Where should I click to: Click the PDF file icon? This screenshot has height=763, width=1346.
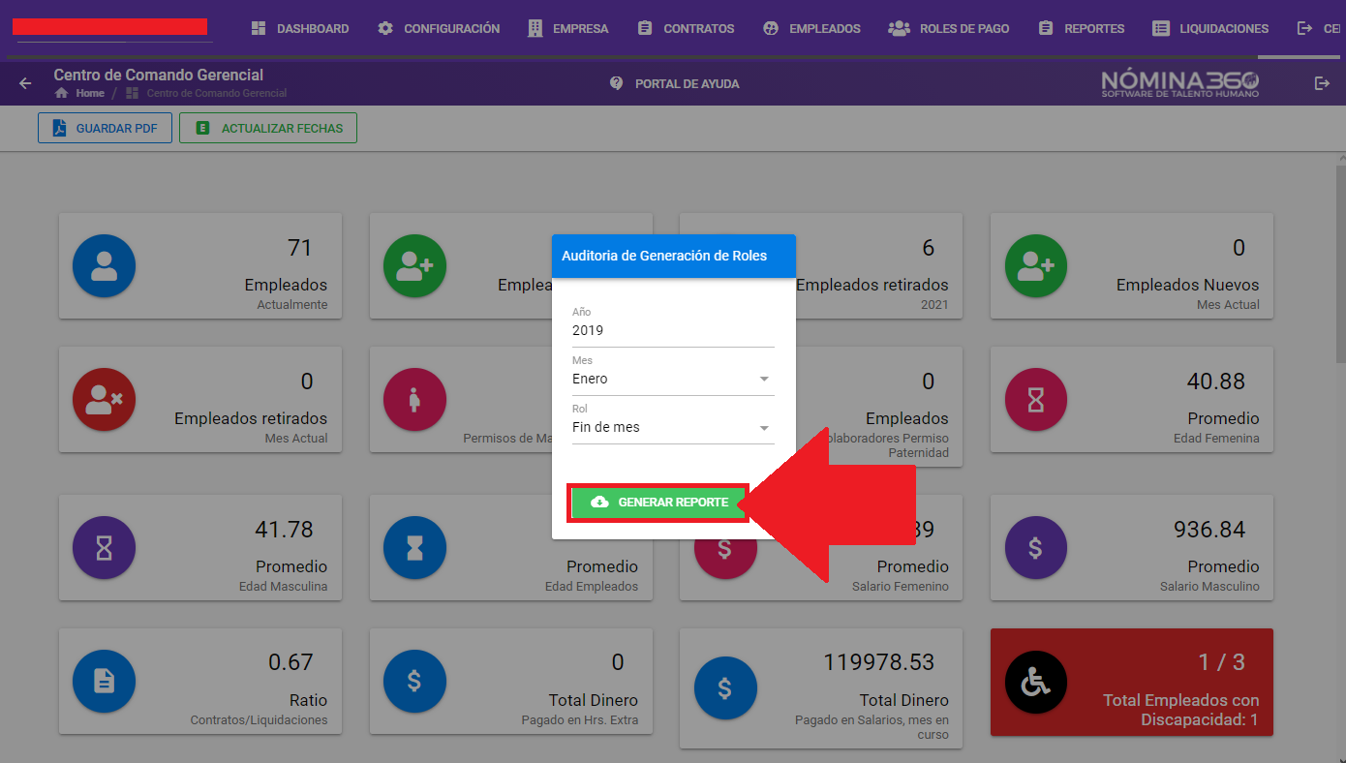coord(59,128)
